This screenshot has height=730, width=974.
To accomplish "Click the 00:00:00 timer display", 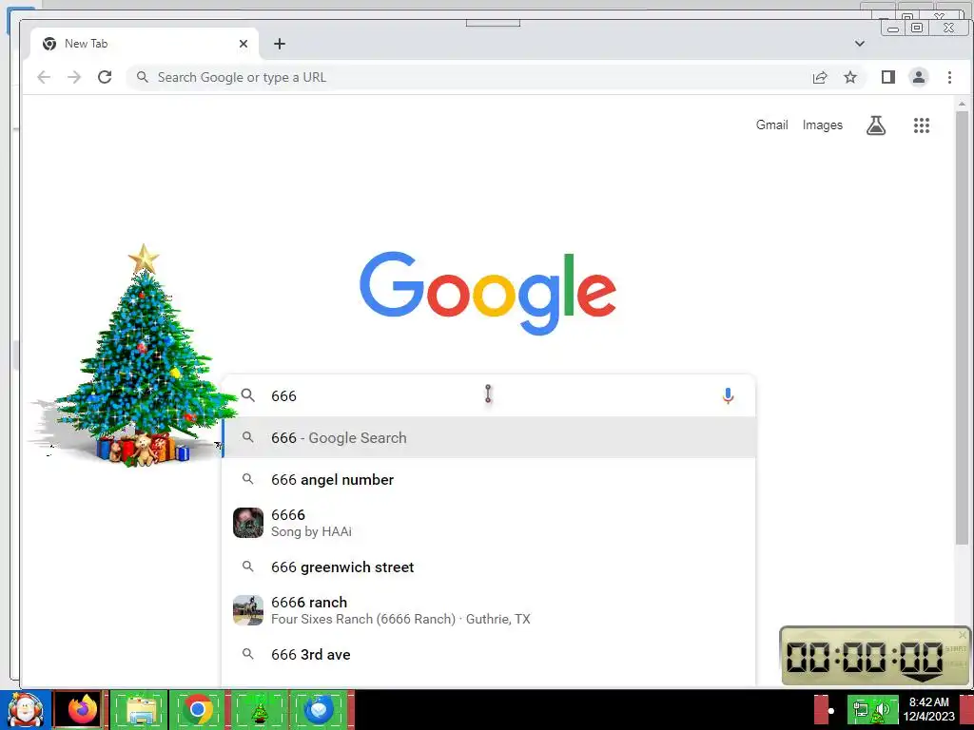I will tap(865, 657).
